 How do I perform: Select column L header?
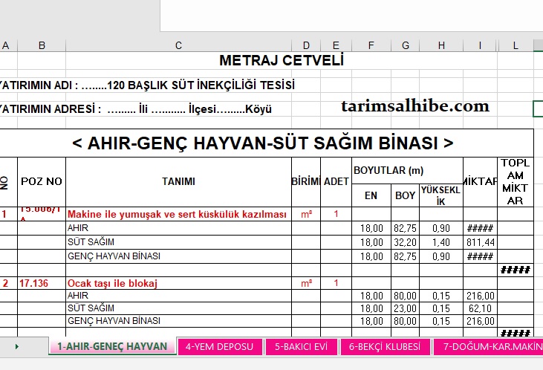click(x=516, y=45)
